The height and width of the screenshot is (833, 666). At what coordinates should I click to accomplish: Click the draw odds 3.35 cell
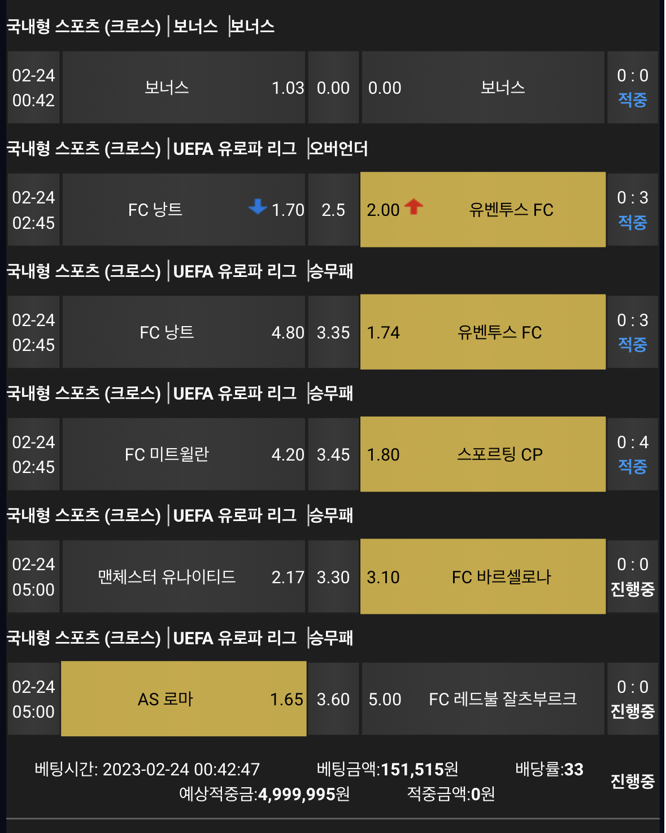(333, 332)
